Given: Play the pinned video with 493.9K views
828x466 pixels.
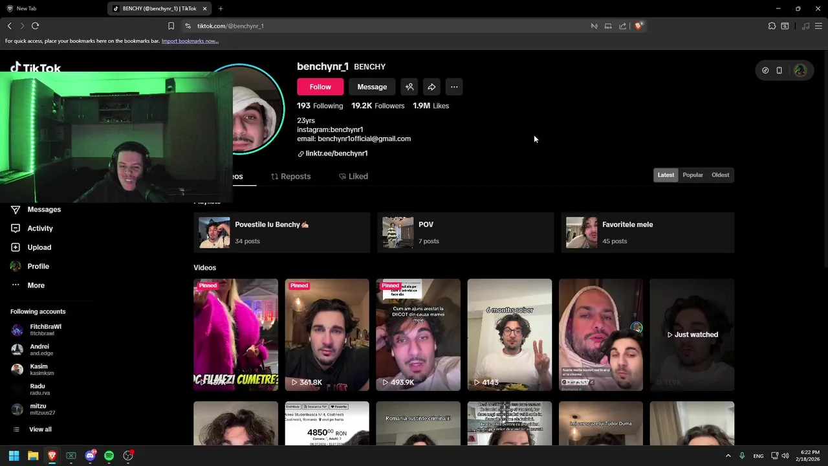Looking at the screenshot, I should 418,335.
